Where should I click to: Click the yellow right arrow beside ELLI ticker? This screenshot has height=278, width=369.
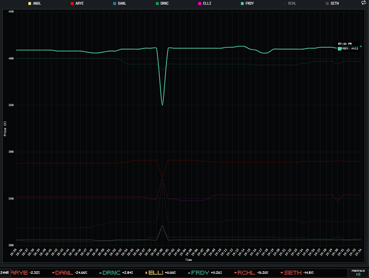[x=147, y=273]
